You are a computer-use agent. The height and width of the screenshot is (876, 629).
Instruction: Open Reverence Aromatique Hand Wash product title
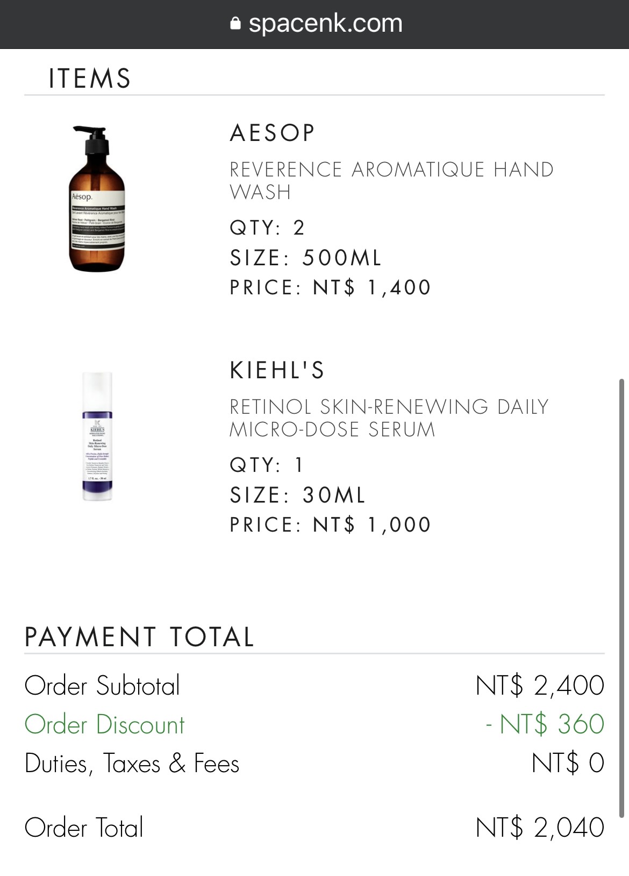pyautogui.click(x=391, y=180)
